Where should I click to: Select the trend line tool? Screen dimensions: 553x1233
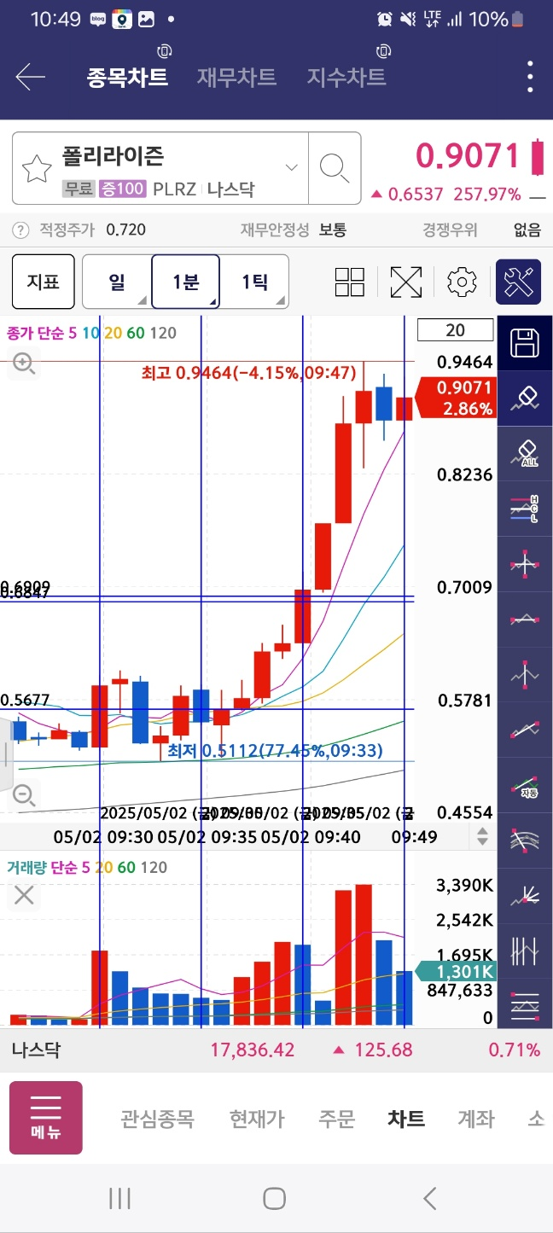coord(525,730)
